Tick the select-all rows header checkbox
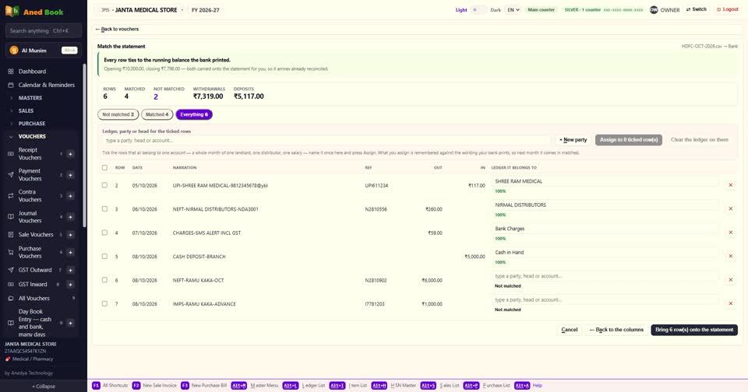Viewport: 748px width, 392px height. [x=104, y=168]
